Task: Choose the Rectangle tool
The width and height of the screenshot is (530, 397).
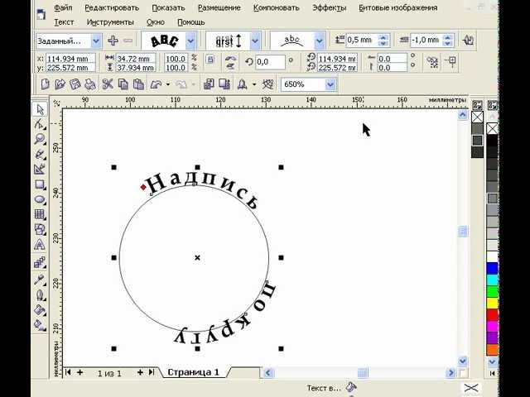Action: tap(39, 184)
